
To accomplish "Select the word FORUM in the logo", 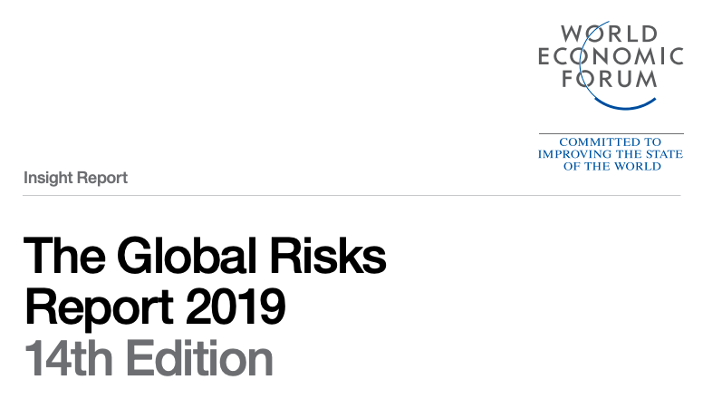I will click(x=610, y=79).
